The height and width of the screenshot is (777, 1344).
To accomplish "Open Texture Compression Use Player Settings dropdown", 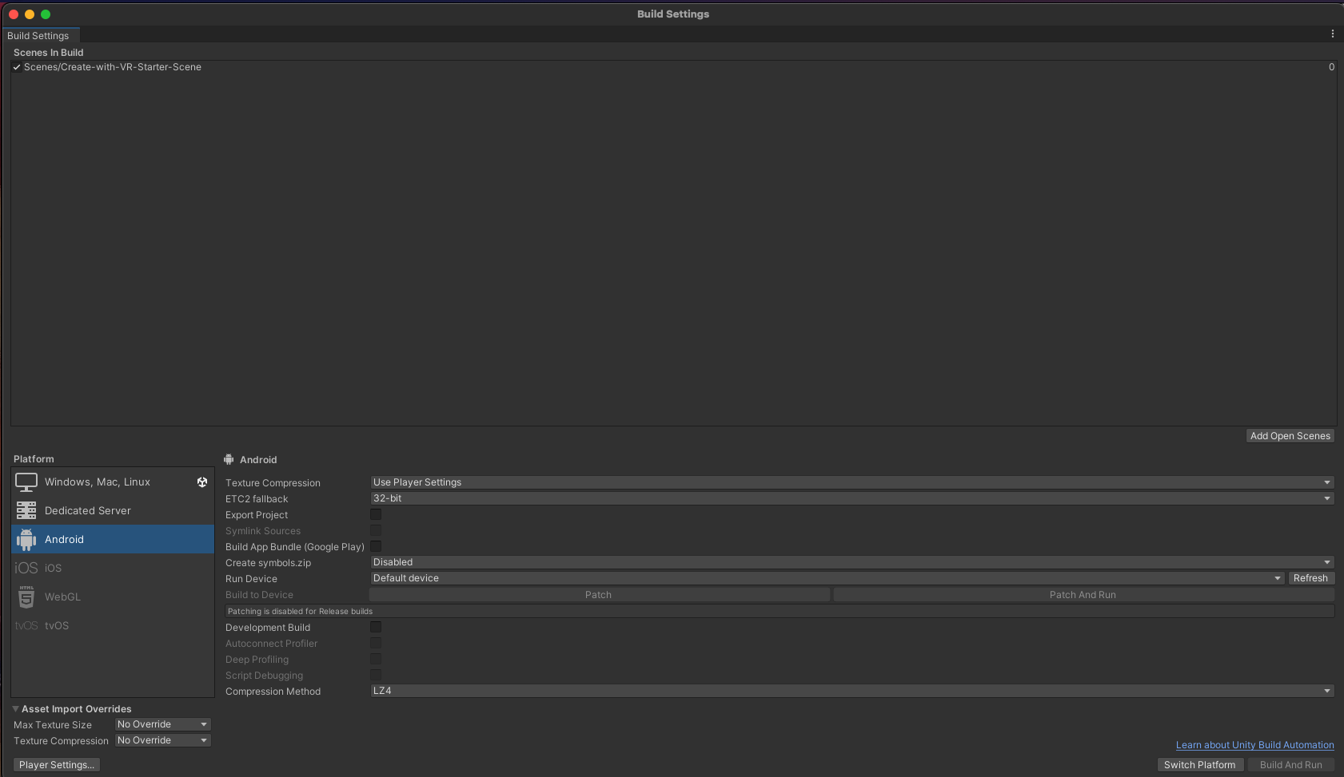I will pyautogui.click(x=852, y=482).
